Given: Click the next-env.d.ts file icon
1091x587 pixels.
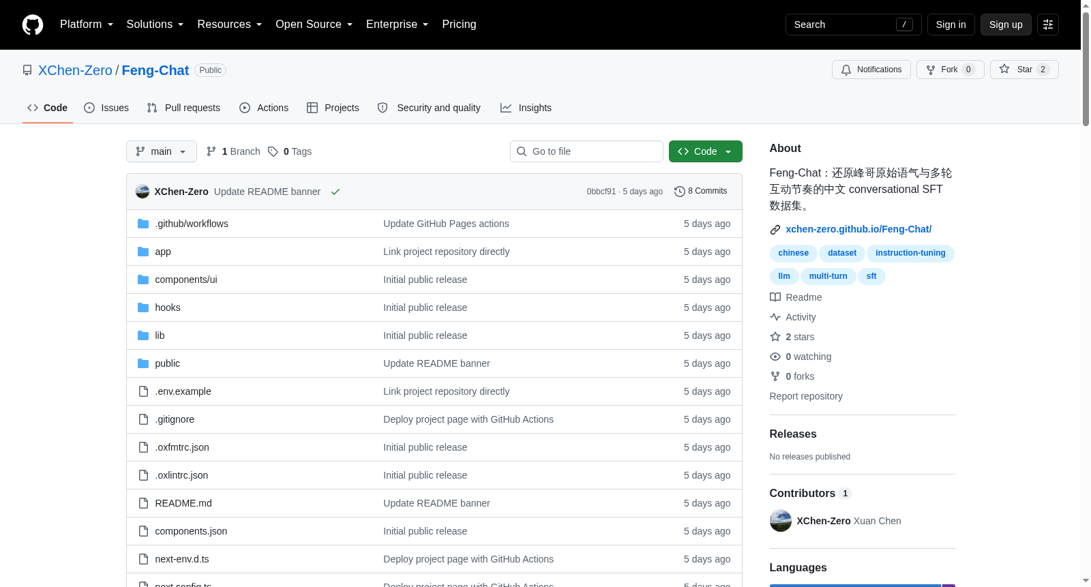Looking at the screenshot, I should [x=143, y=559].
